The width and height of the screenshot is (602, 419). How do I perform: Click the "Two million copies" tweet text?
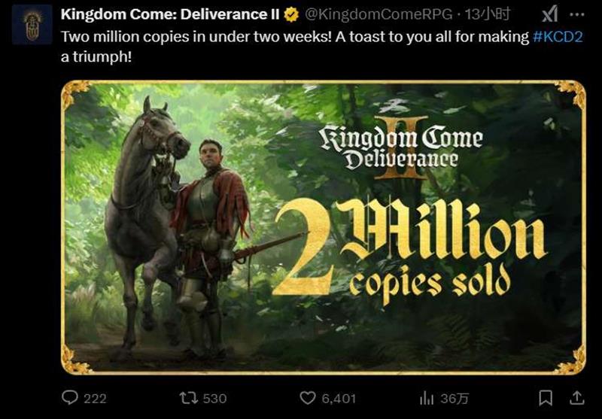pyautogui.click(x=226, y=37)
